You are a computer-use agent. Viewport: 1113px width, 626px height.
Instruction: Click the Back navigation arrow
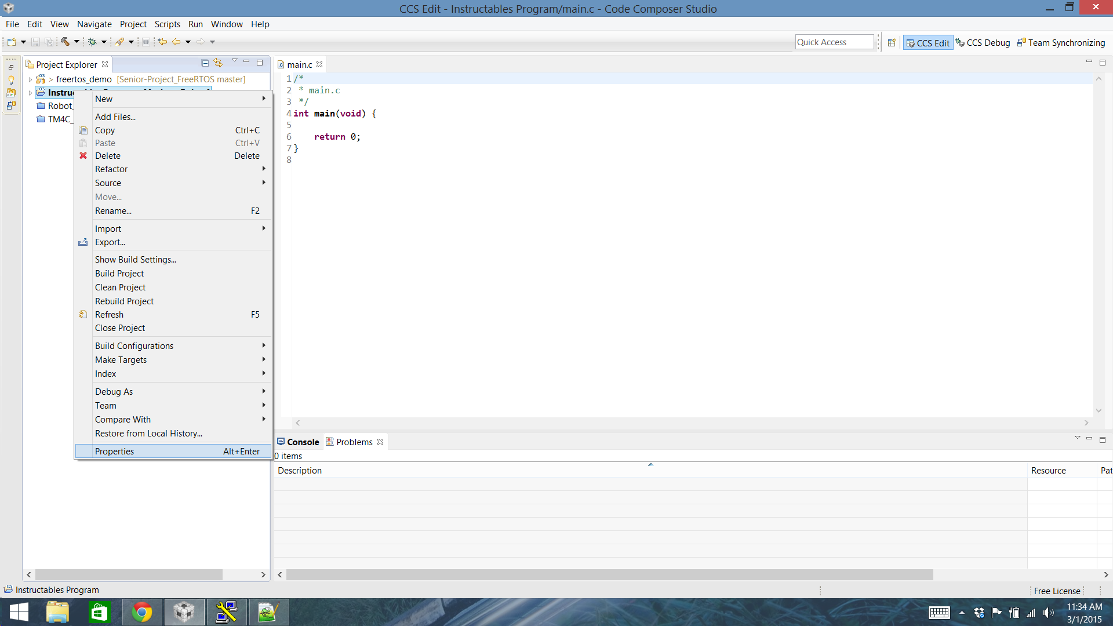[176, 42]
